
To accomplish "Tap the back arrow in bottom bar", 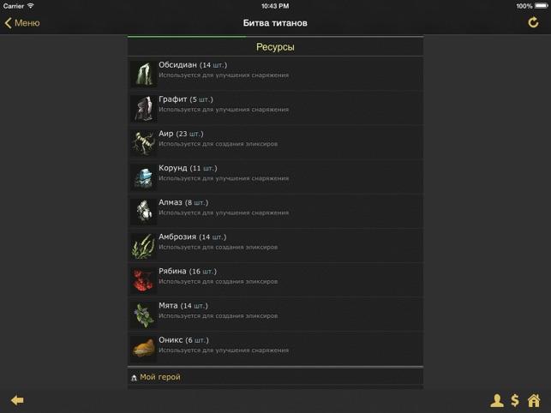I will (x=17, y=400).
